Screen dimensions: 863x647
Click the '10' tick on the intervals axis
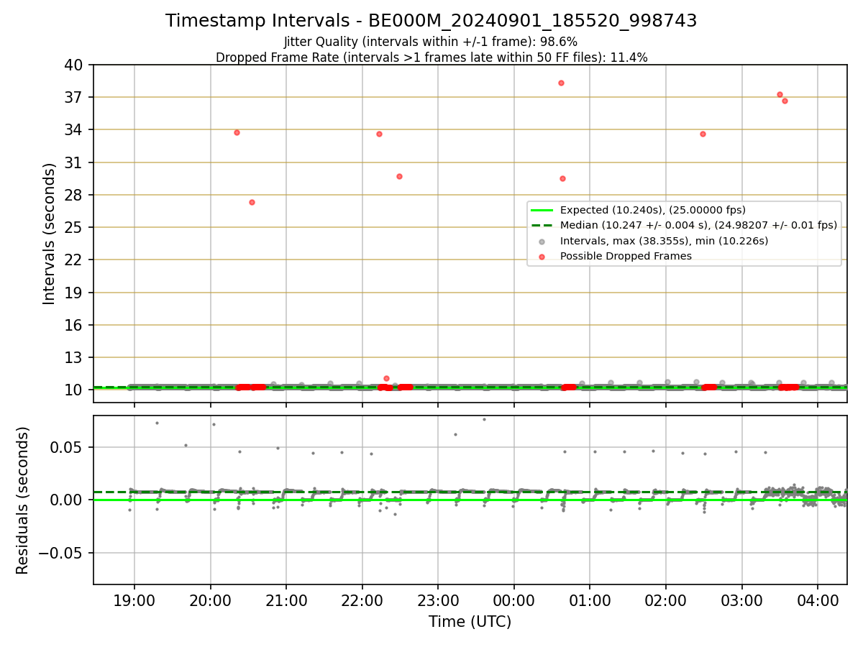[x=75, y=390]
